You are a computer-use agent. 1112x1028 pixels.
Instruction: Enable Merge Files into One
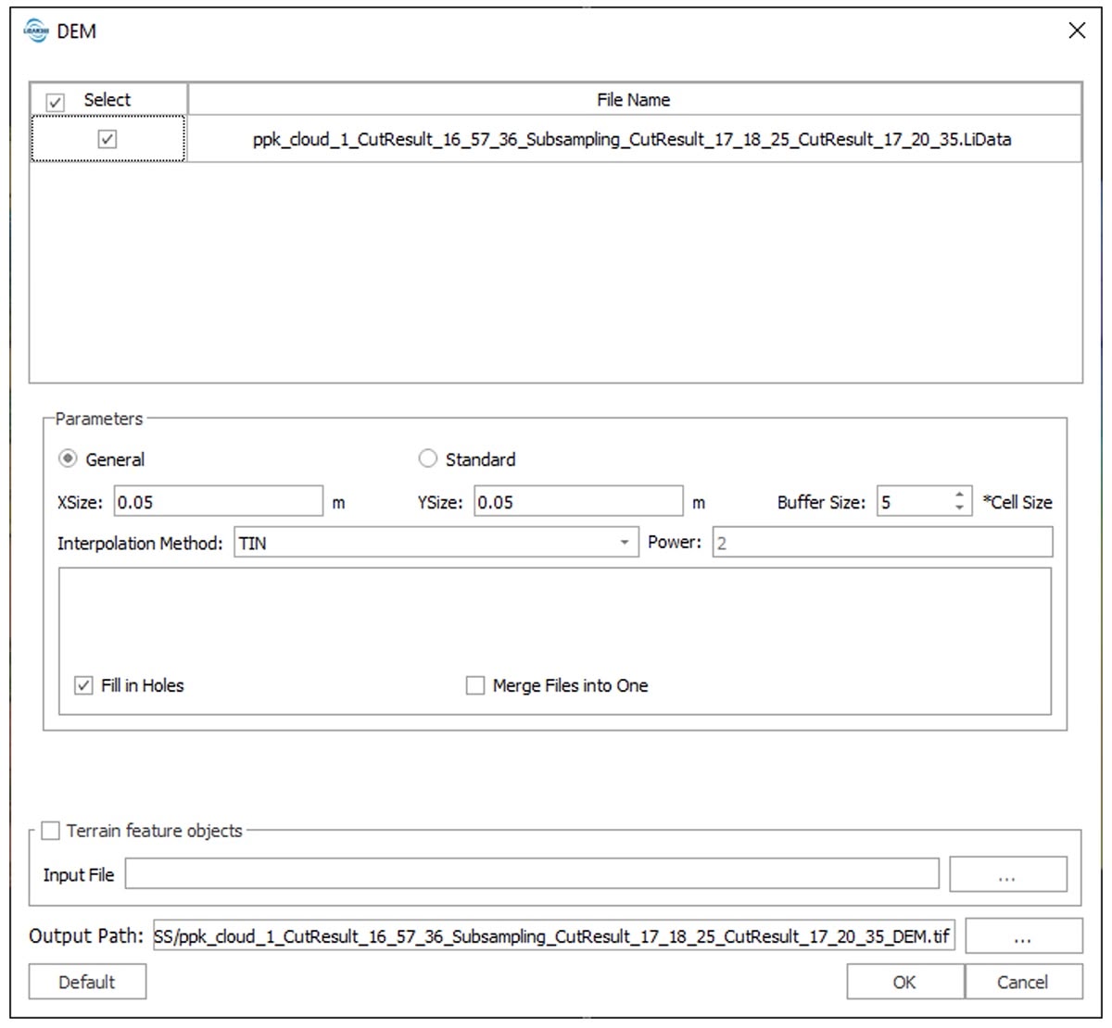click(475, 685)
